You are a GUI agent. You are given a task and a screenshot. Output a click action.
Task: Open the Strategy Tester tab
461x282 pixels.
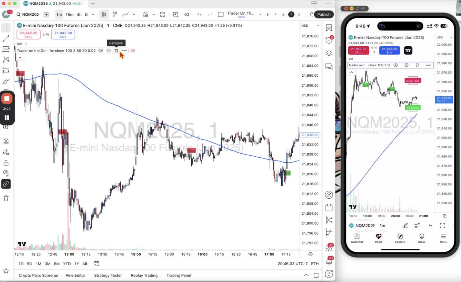(108, 275)
